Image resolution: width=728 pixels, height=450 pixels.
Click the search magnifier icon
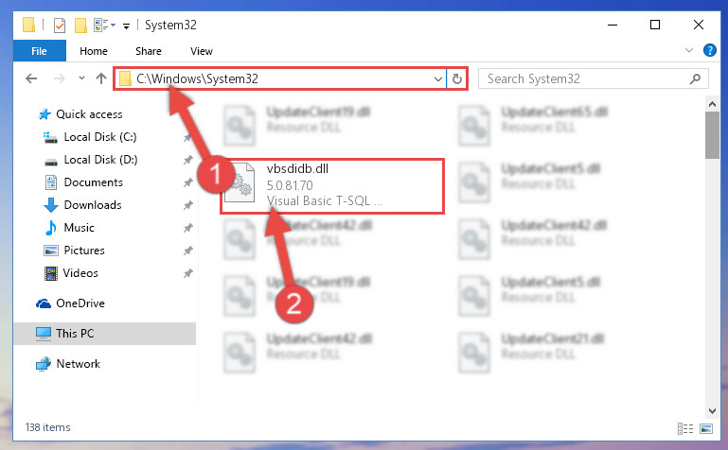[695, 78]
